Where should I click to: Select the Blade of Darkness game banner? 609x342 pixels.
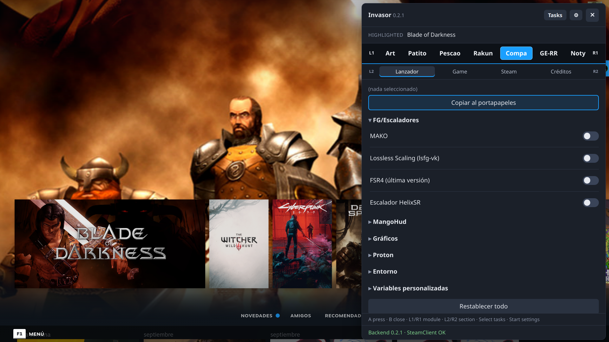[x=110, y=244]
